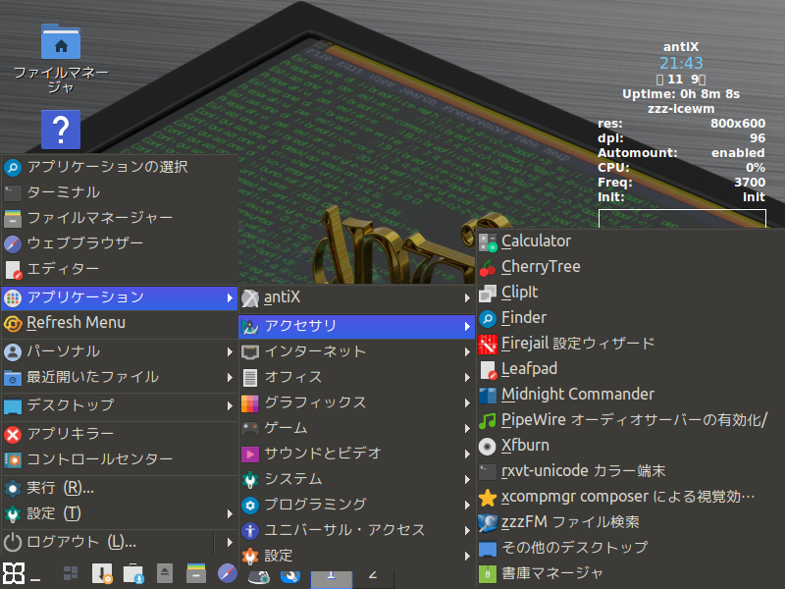Viewport: 785px width, 589px height.
Task: Open アプリキラー app killer
Action: [119, 434]
